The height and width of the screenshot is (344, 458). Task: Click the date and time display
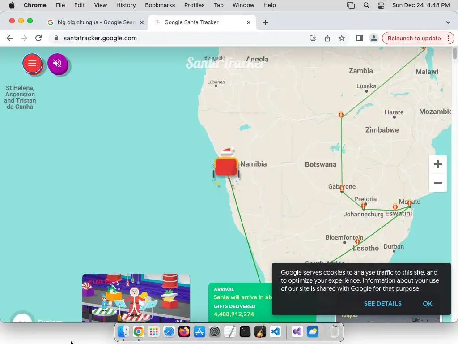[420, 5]
